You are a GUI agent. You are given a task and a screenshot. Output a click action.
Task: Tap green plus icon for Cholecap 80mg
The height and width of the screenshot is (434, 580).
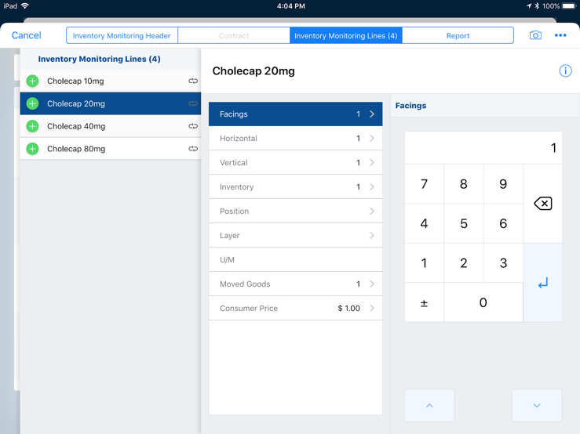(33, 149)
